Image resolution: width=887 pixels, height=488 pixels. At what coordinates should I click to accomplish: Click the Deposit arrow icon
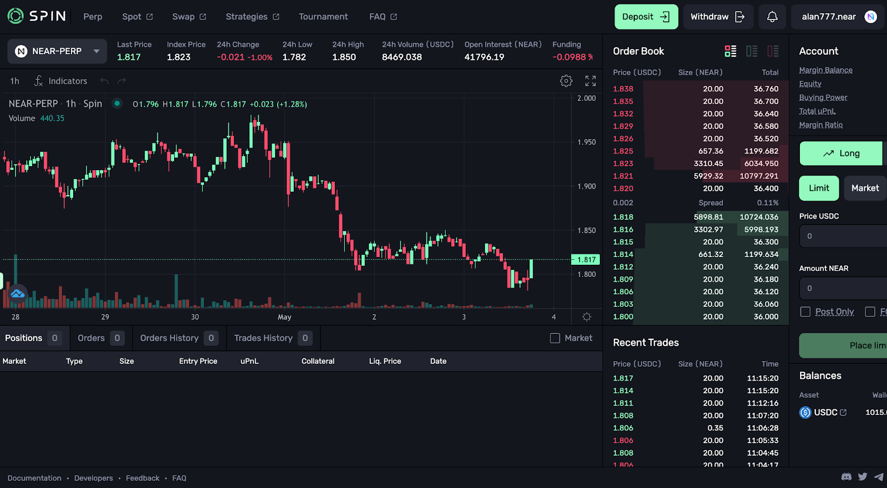(x=665, y=17)
